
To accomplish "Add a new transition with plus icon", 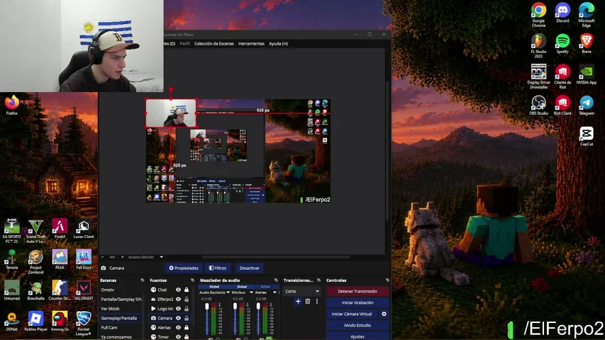I will point(298,302).
